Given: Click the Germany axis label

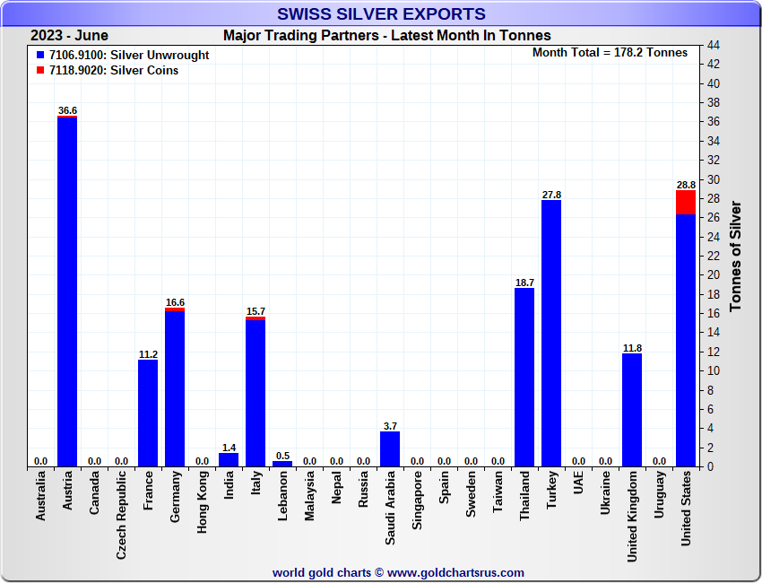Looking at the screenshot, I should point(175,497).
